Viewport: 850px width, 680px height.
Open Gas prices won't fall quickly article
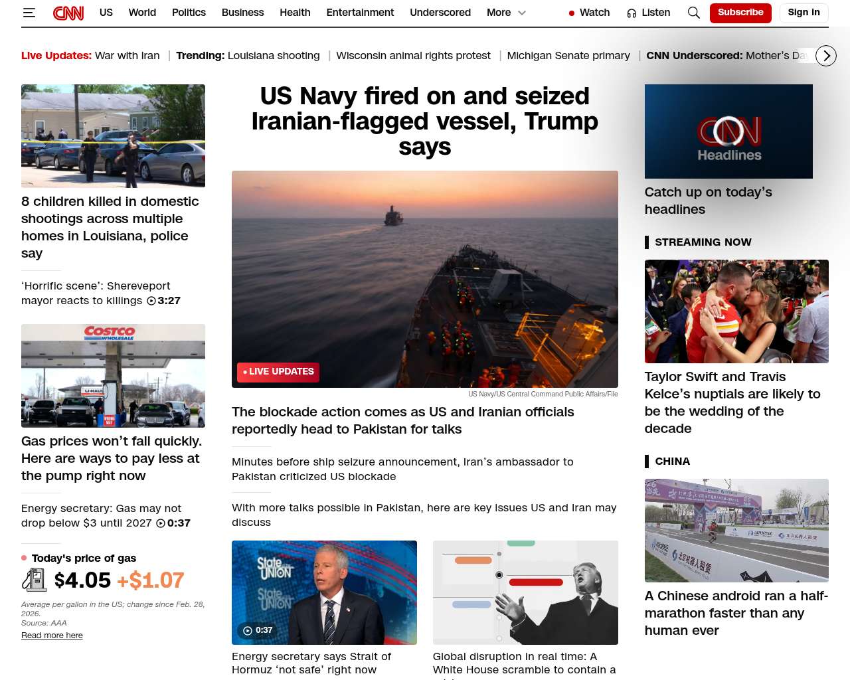[x=112, y=458]
